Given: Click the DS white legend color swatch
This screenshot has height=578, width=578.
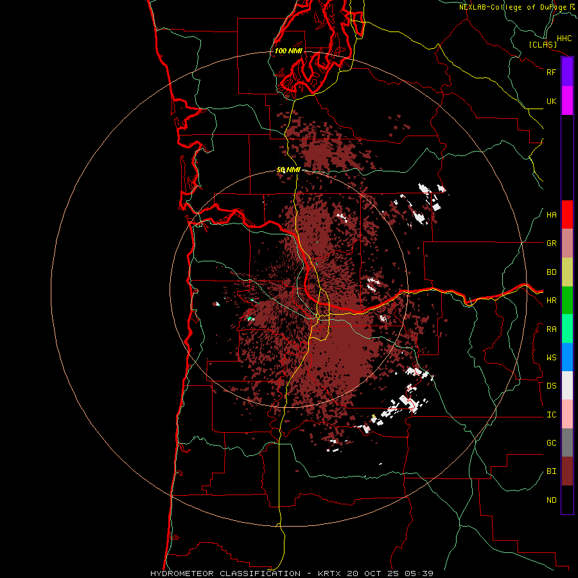Looking at the screenshot, I should (x=567, y=385).
